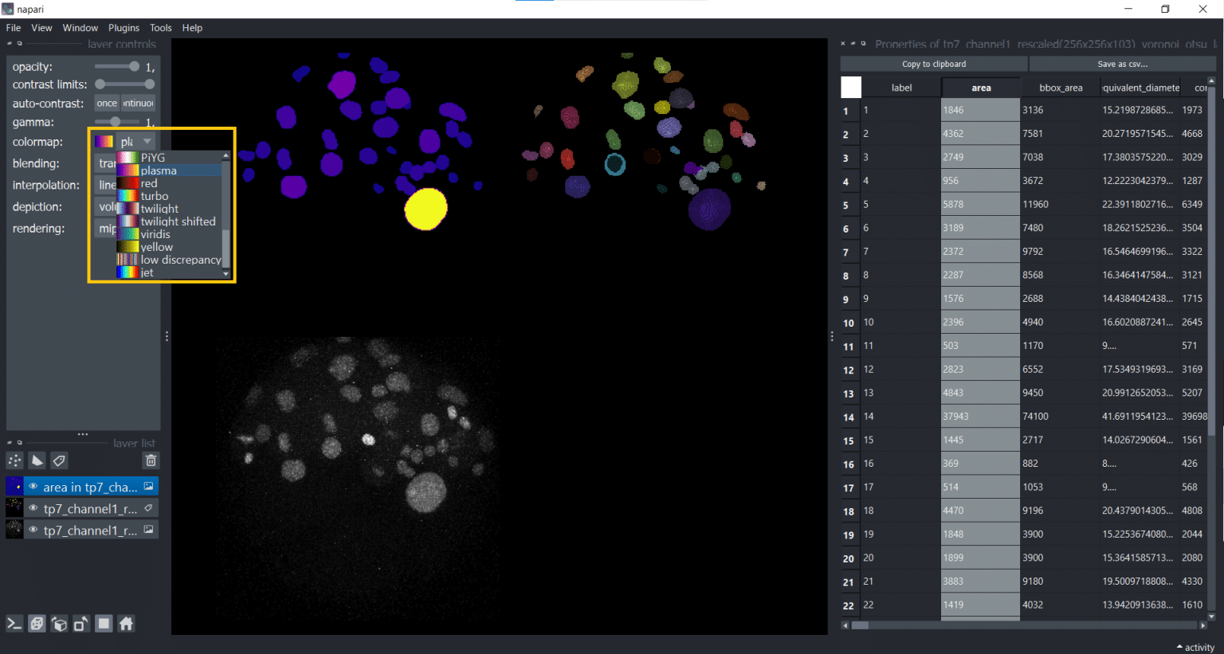Float the layer controls panel
The height and width of the screenshot is (654, 1224).
19,44
